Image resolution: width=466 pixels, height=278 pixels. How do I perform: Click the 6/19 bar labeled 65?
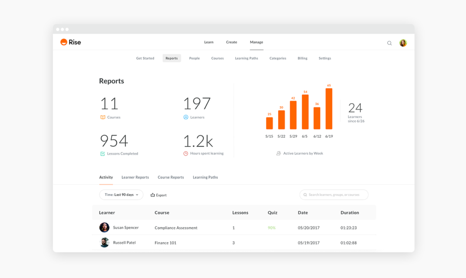click(x=329, y=109)
